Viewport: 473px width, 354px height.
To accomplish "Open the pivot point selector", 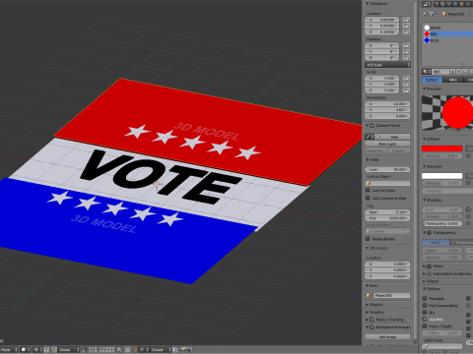I will click(37, 350).
